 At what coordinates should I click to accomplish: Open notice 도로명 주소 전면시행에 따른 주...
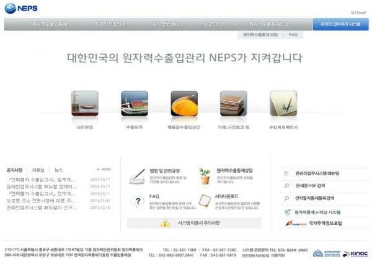[41, 201]
